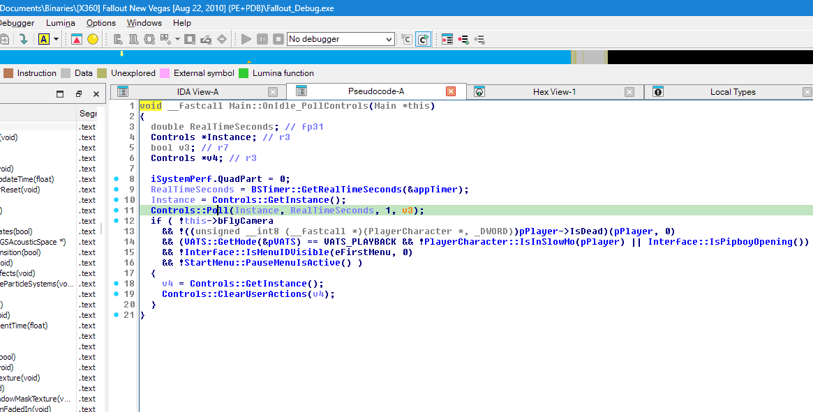The width and height of the screenshot is (813, 412).
Task: Click the red triangle toolbar icon
Action: (x=77, y=39)
